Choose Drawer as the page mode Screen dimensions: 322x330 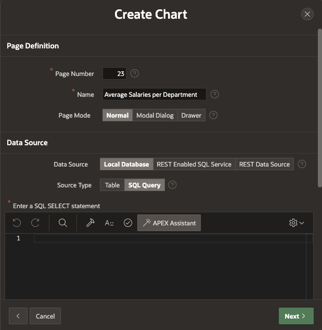tap(191, 115)
